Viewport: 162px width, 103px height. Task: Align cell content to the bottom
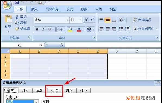(114, 20)
